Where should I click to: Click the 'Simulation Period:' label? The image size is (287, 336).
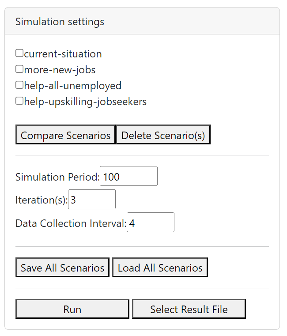tap(57, 177)
